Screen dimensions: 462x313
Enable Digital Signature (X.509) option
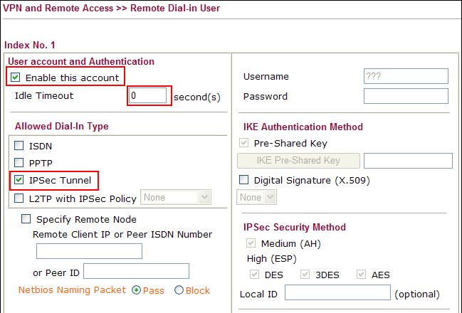pyautogui.click(x=244, y=180)
